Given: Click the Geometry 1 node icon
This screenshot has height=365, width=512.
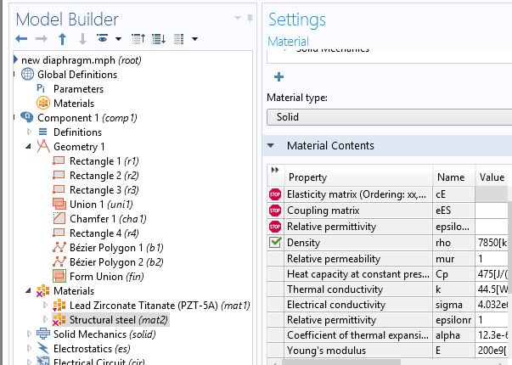Looking at the screenshot, I should click(x=43, y=147).
